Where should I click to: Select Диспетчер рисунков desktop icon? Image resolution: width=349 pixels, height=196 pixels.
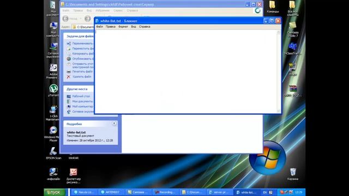point(74,175)
